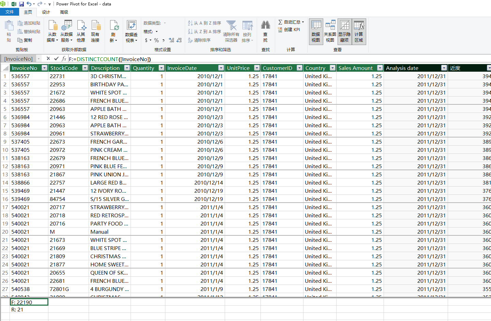Cancel formula edit with X icon
The width and height of the screenshot is (491, 321).
coord(48,59)
